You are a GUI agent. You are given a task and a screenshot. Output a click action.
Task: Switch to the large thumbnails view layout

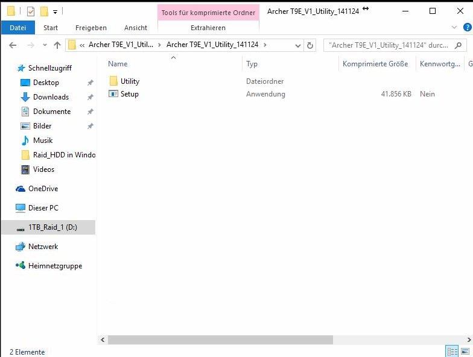[465, 351]
